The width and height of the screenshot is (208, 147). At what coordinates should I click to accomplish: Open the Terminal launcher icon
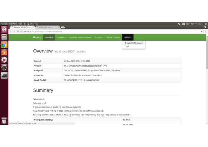(x=4, y=75)
